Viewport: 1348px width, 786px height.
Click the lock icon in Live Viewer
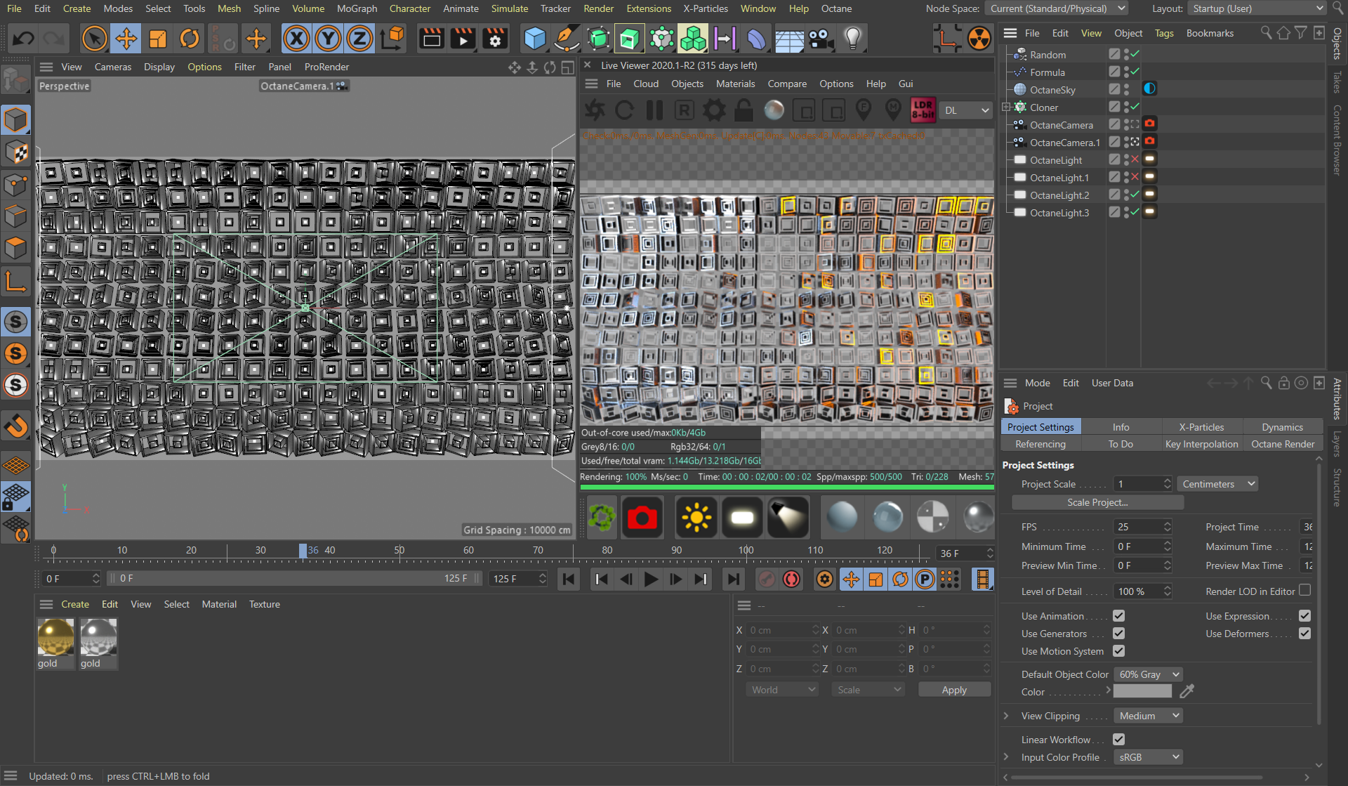tap(744, 110)
